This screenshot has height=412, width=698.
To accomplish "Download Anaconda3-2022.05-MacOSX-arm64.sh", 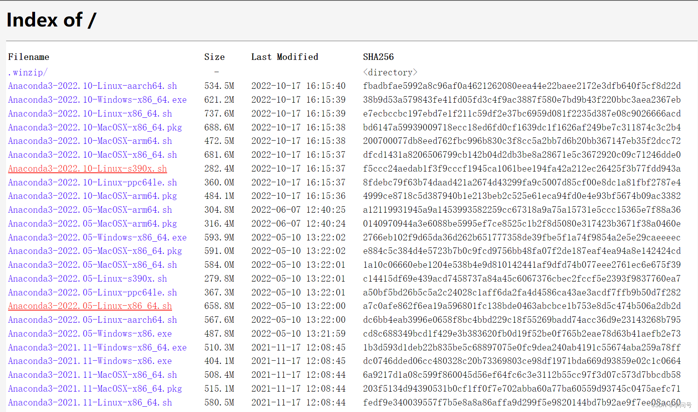I will (x=90, y=210).
